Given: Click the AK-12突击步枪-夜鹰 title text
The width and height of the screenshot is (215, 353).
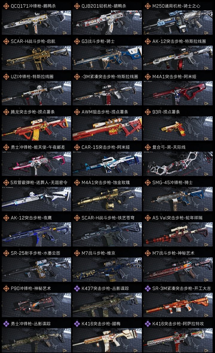Looking at the screenshot, I should pos(31,218).
